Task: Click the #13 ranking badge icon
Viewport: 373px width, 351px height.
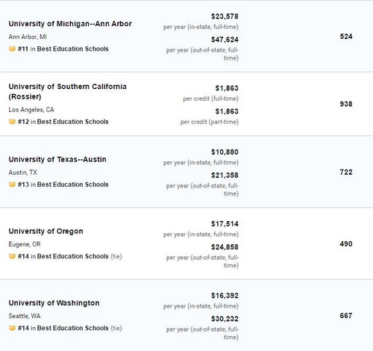Action: point(12,184)
